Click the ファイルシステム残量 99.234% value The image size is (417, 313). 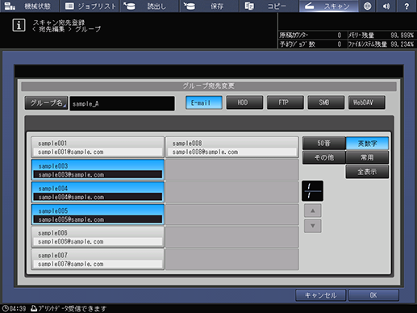(402, 44)
